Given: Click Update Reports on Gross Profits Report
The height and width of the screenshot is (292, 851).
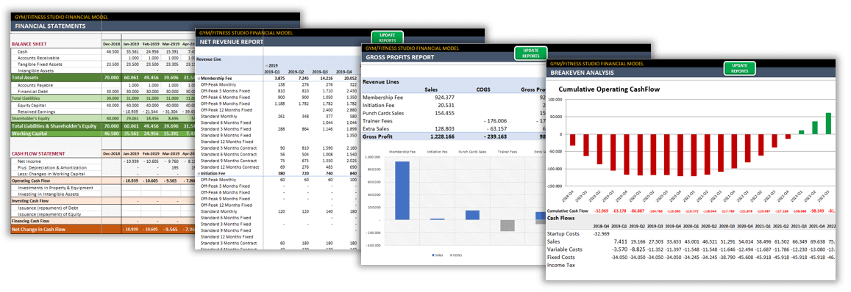Looking at the screenshot, I should pos(531,53).
